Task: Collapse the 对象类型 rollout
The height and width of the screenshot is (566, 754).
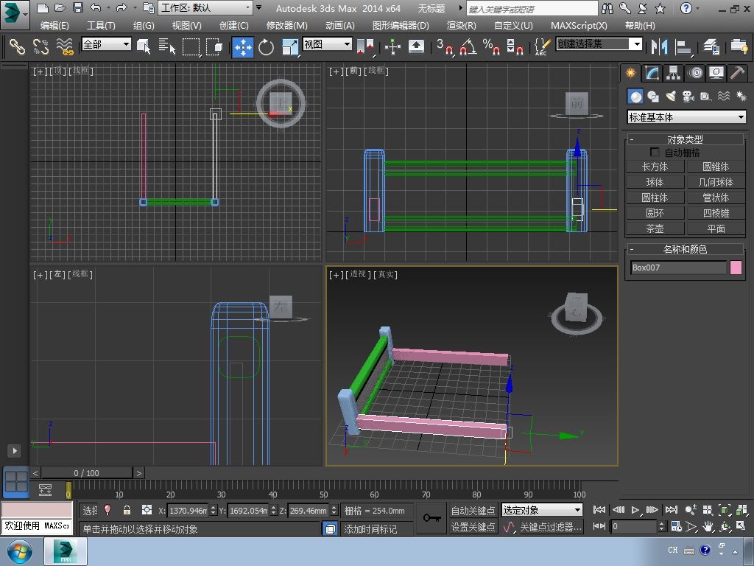Action: point(685,139)
